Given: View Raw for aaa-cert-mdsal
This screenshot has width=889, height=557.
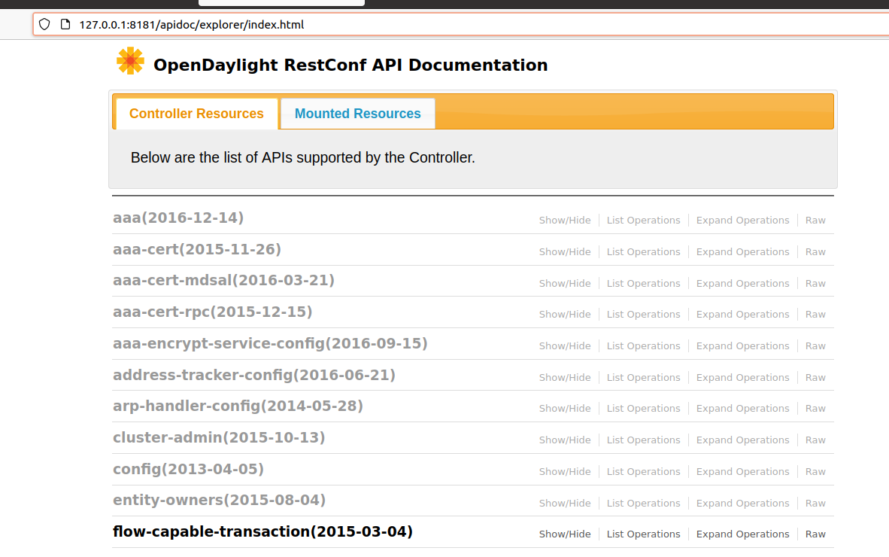Looking at the screenshot, I should tap(815, 284).
